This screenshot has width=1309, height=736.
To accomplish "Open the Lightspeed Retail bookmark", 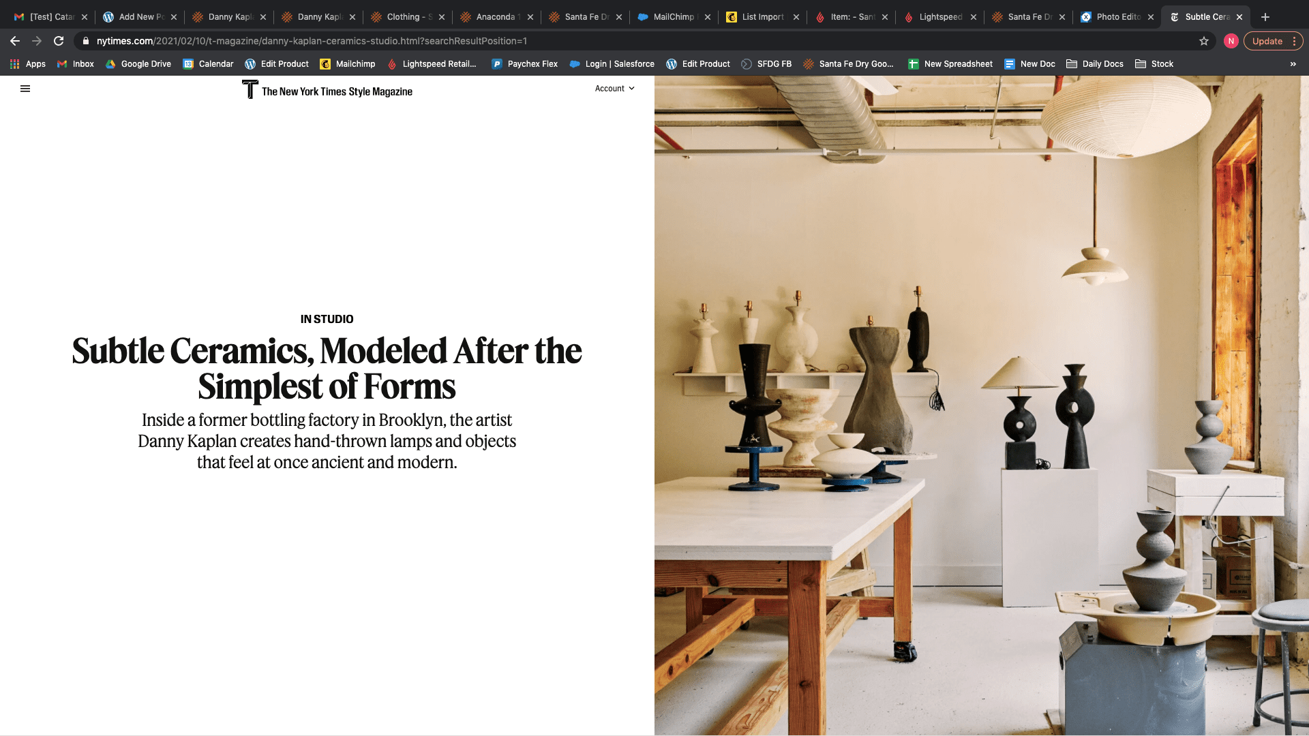I will pos(432,64).
